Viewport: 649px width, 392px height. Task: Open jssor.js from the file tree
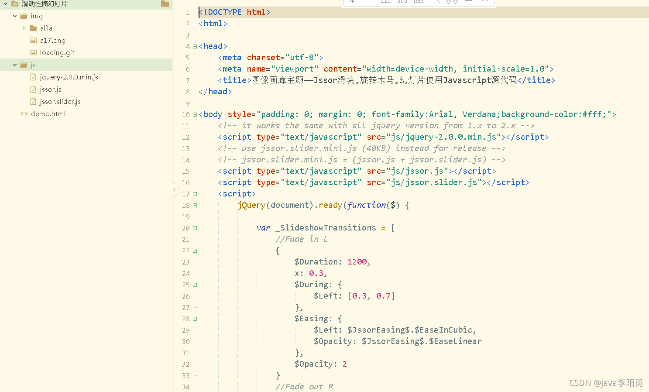point(51,89)
